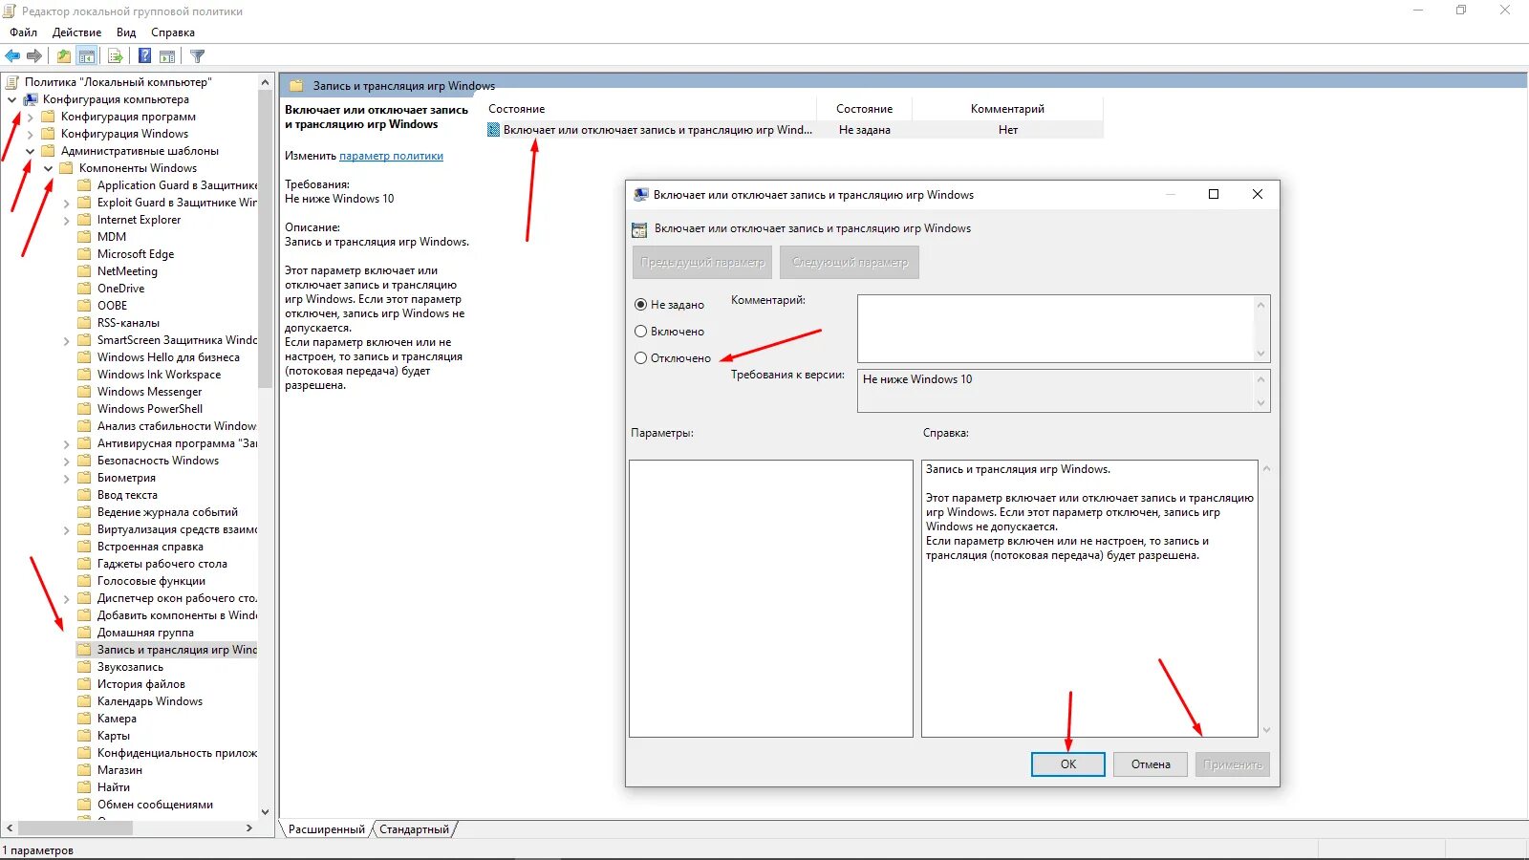Click the folder icon in the right pane header

pyautogui.click(x=296, y=86)
